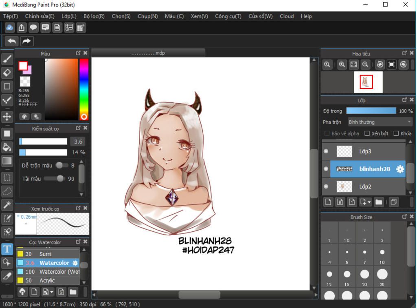Float the Màu color panel
Image resolution: width=417 pixels, height=308 pixels.
coord(78,53)
